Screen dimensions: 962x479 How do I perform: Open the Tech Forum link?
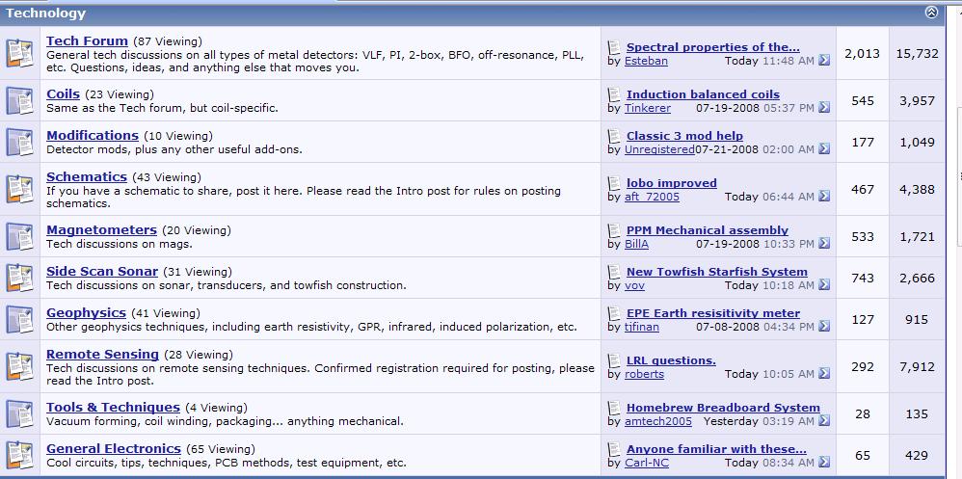[87, 41]
